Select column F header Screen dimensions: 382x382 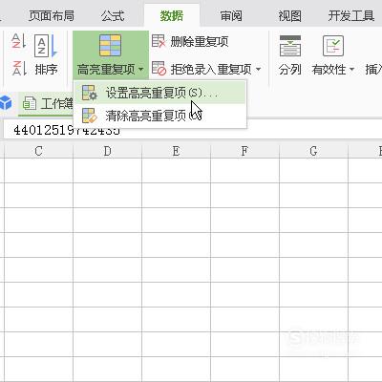point(244,151)
